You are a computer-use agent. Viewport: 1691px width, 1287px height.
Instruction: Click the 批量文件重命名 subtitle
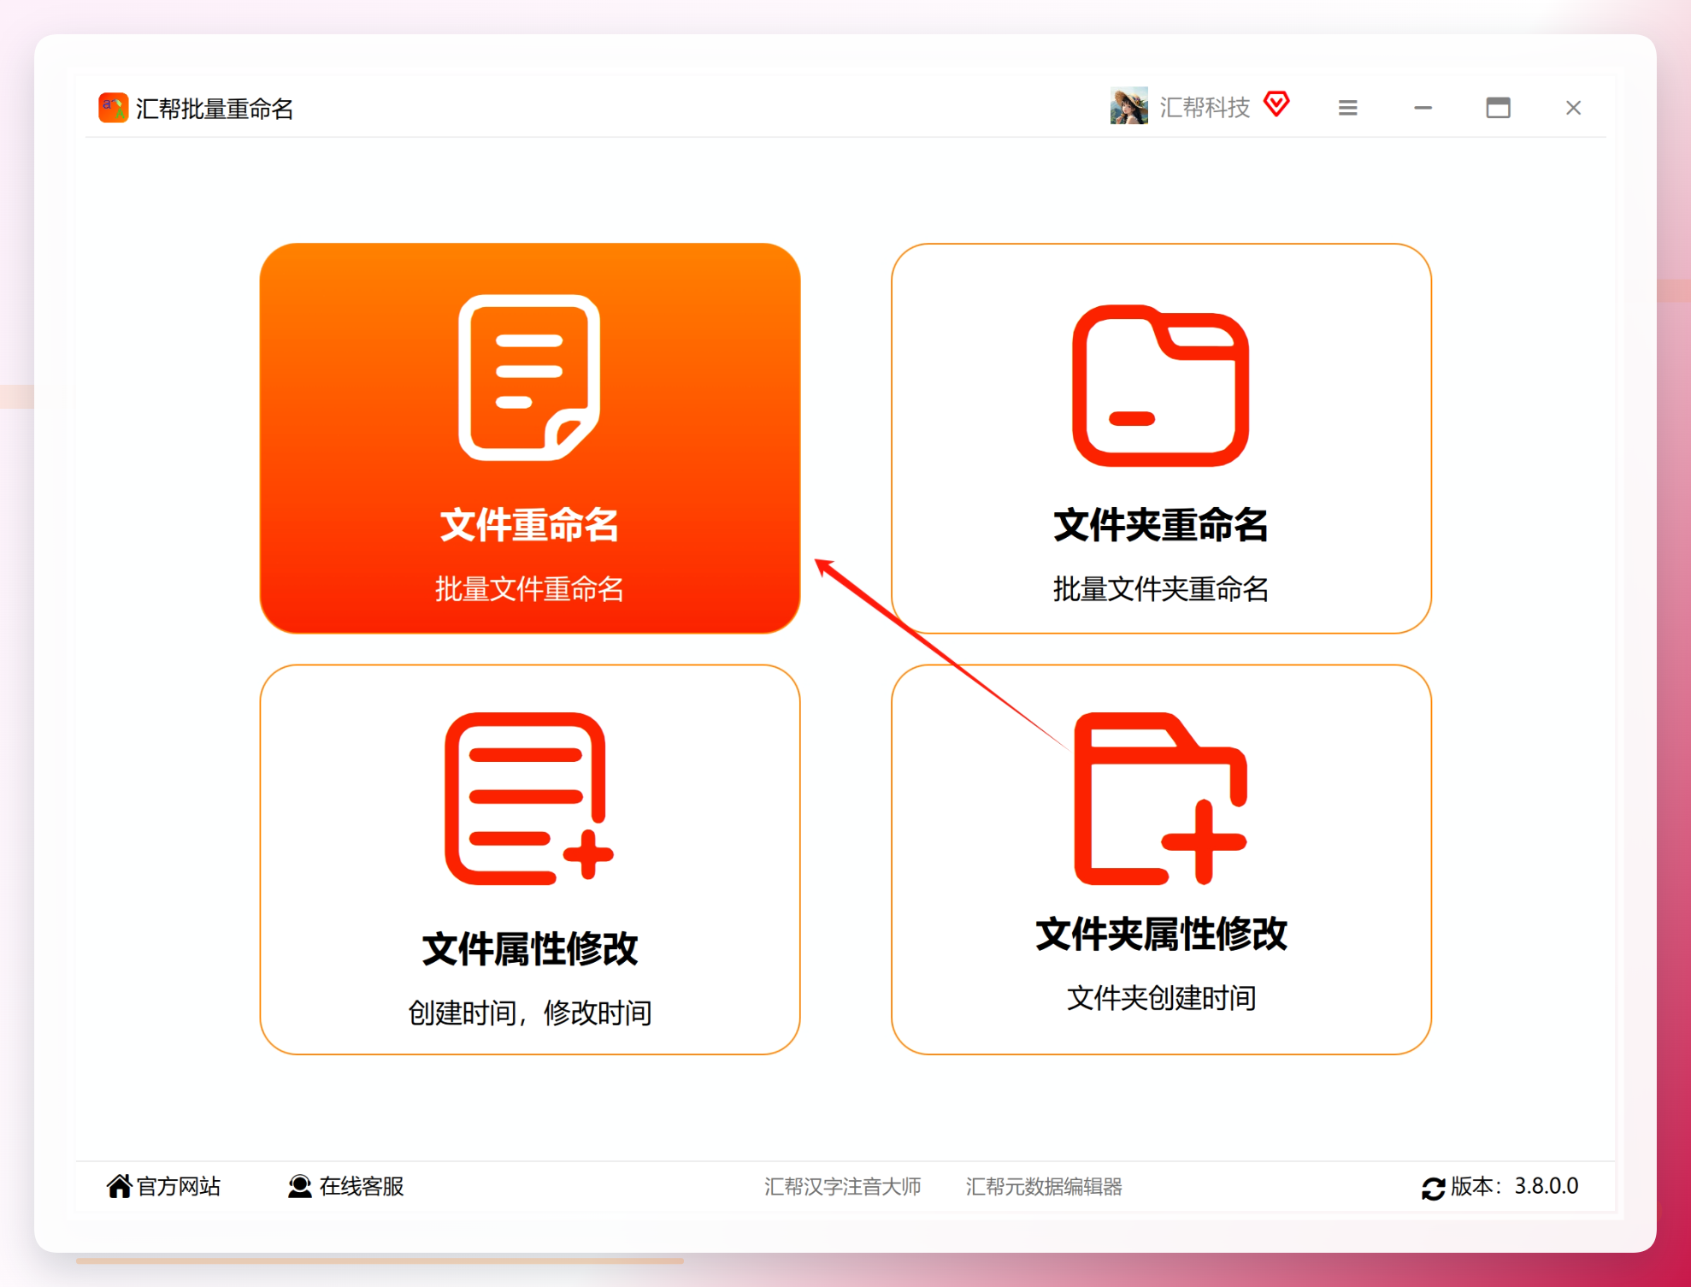[x=529, y=588]
